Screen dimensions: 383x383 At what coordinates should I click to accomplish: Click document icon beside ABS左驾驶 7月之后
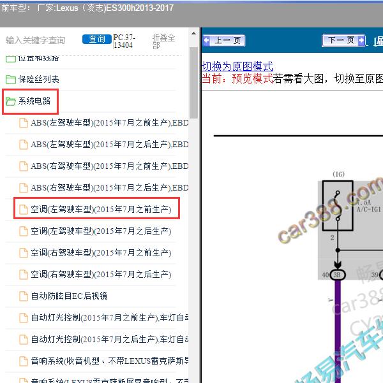(x=24, y=145)
